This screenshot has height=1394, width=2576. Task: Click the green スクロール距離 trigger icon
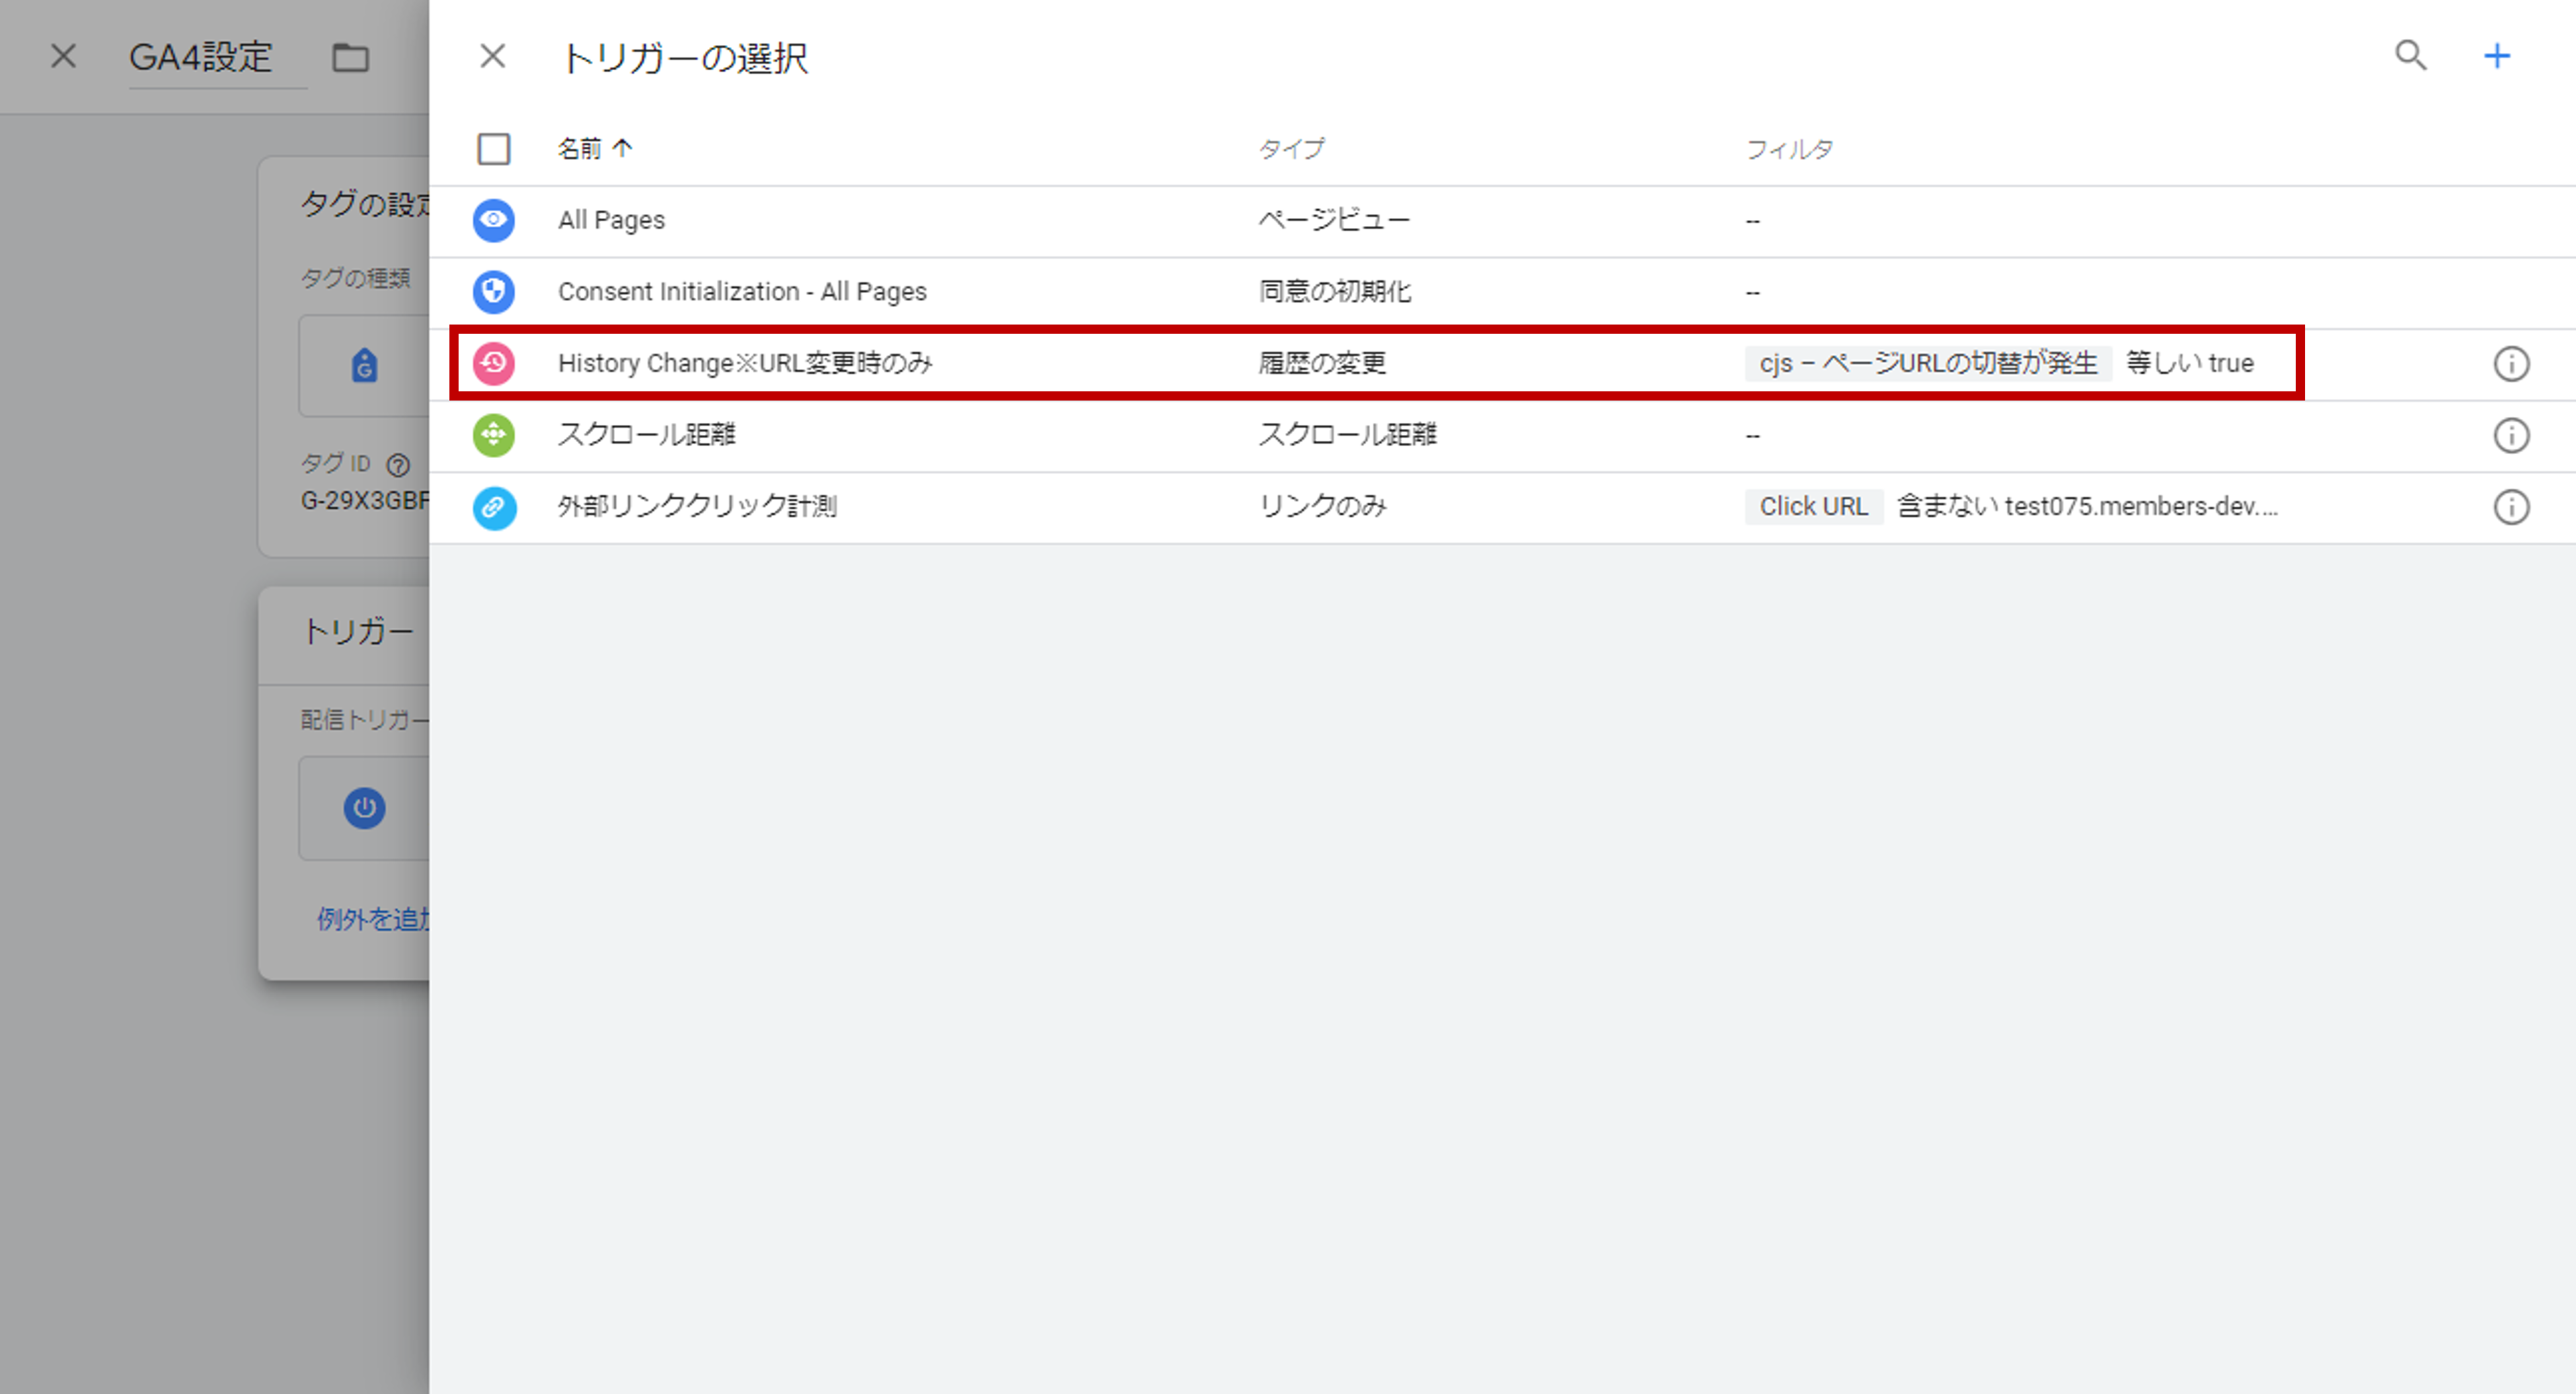click(x=493, y=435)
